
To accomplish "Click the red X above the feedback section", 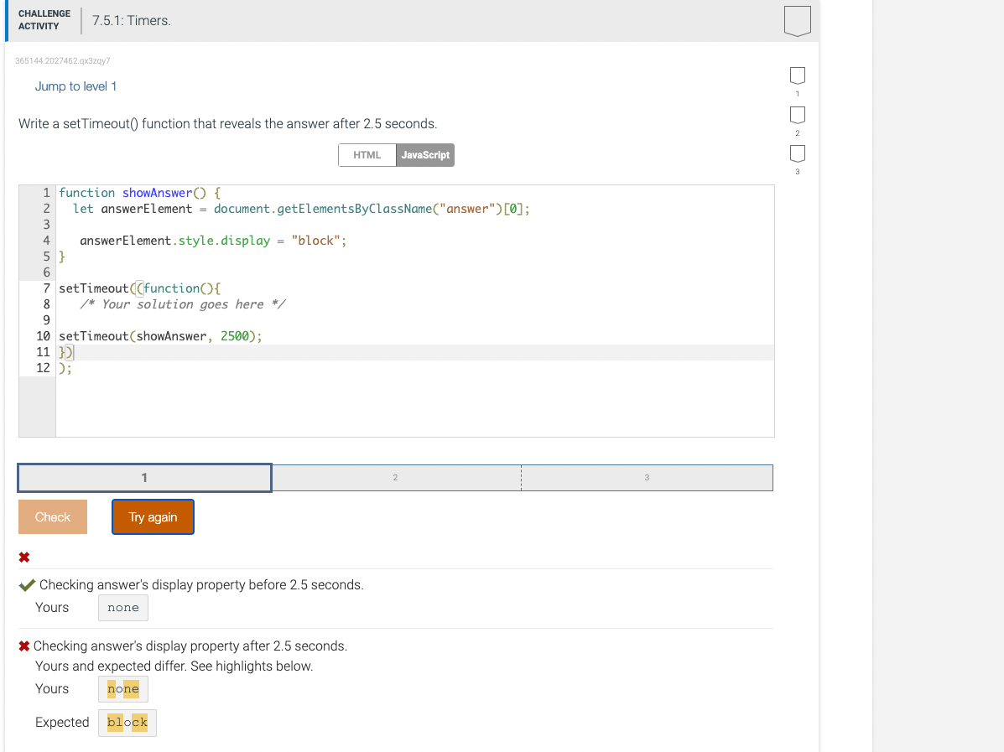I will (24, 557).
